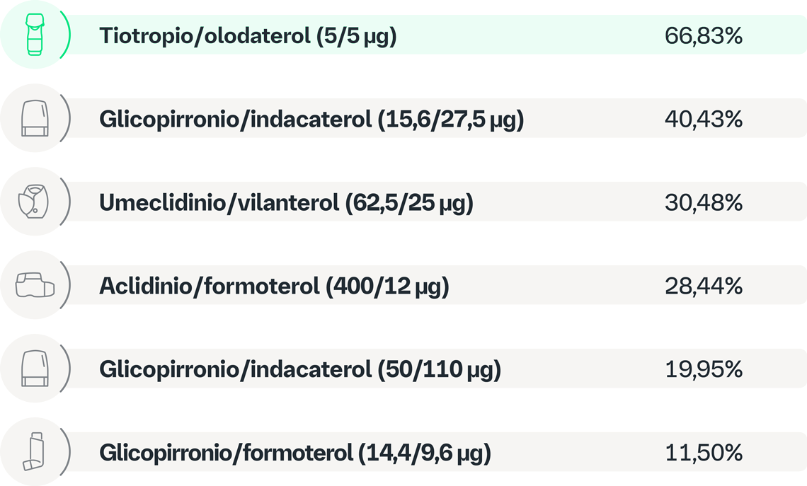Click the green Tiotropio/olodaterol inhaler icon
Viewport: 807px width, 486px height.
(x=34, y=35)
